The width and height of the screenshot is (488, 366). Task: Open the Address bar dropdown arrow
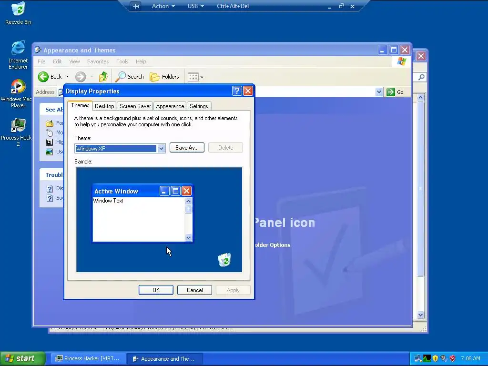379,92
